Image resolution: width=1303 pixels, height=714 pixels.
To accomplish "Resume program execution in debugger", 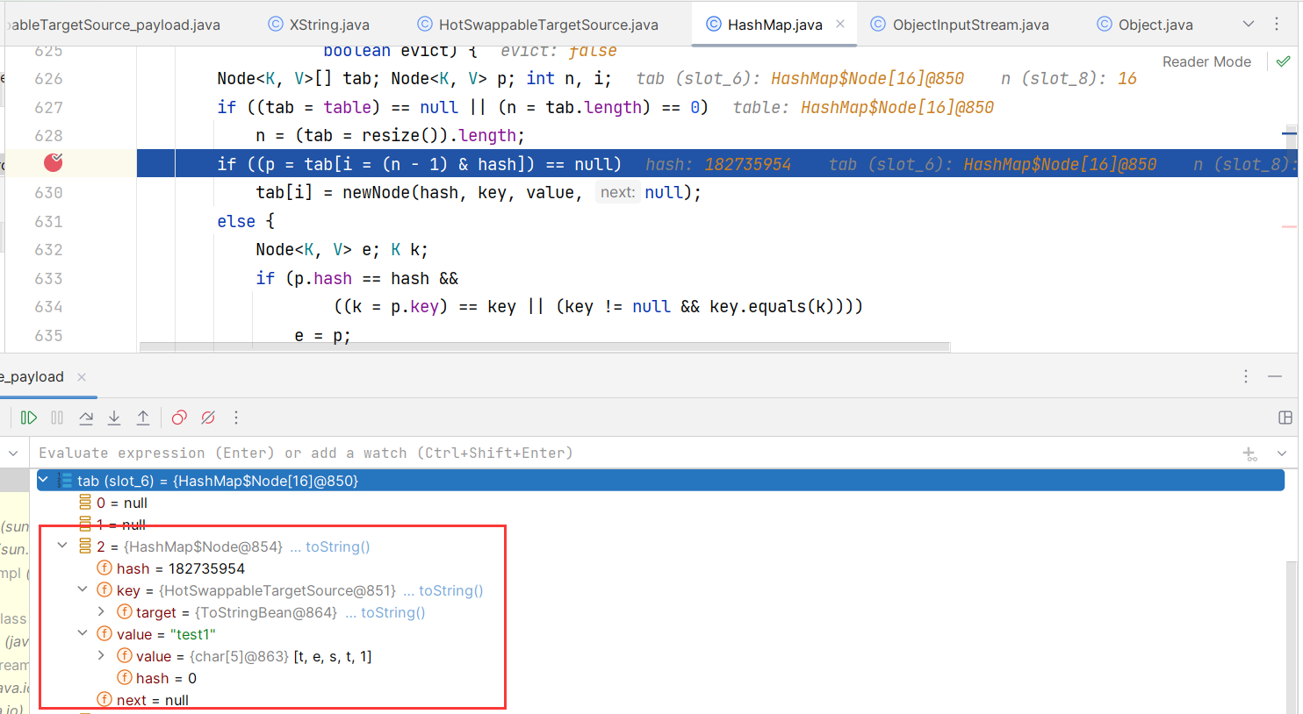I will point(29,418).
